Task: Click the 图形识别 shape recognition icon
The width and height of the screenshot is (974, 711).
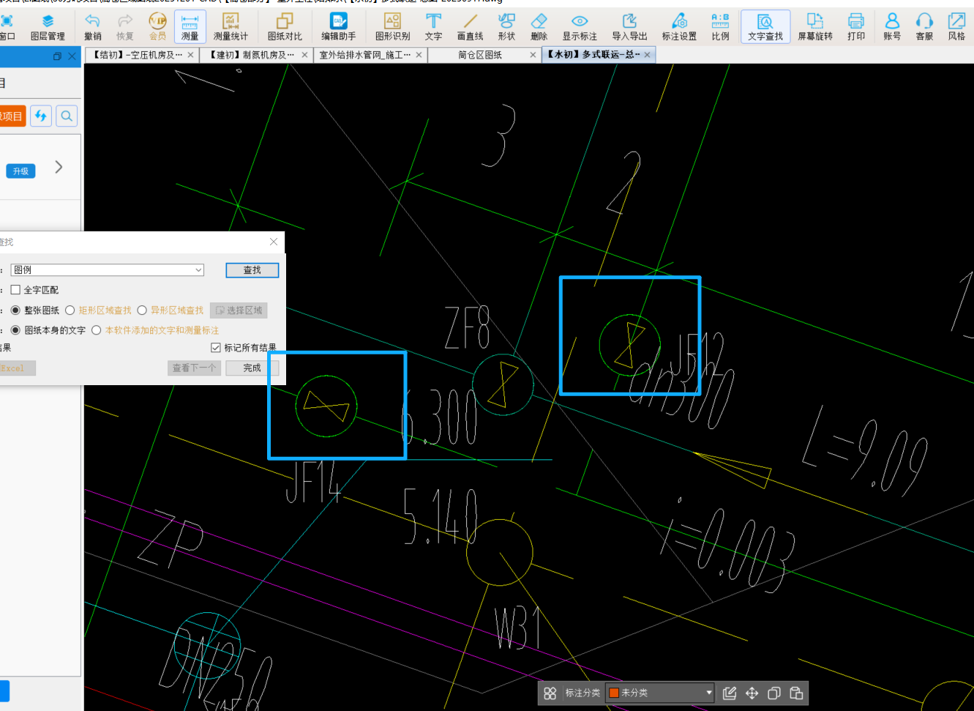Action: pyautogui.click(x=392, y=27)
